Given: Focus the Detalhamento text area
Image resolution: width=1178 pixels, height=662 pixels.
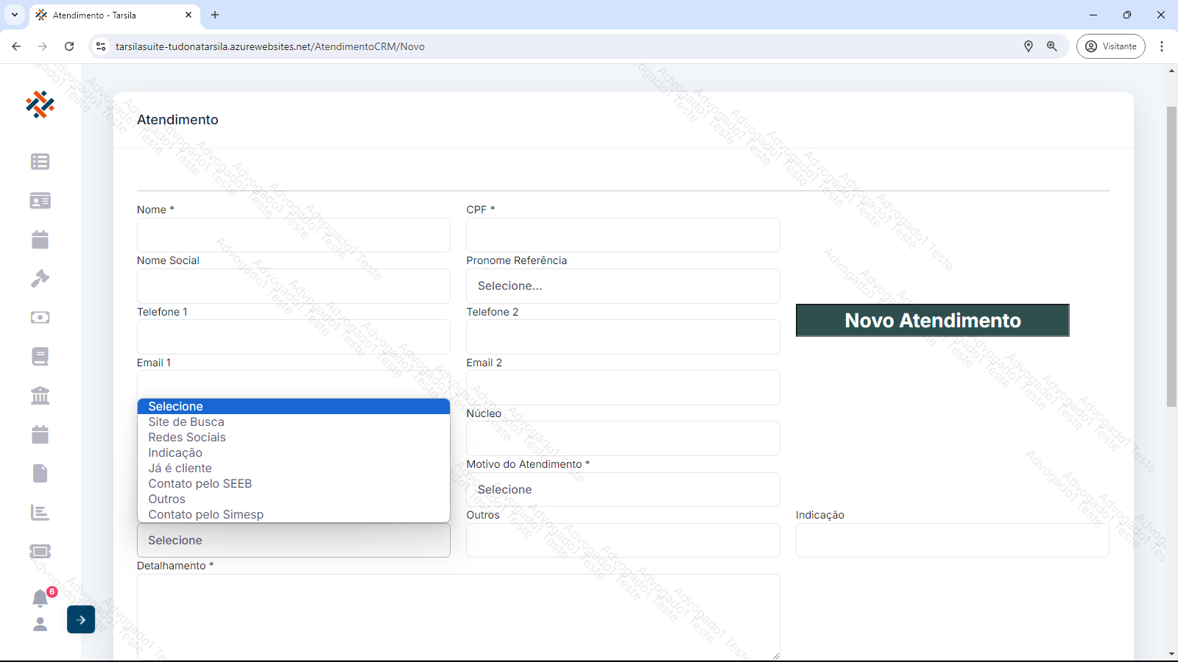Looking at the screenshot, I should pyautogui.click(x=458, y=616).
